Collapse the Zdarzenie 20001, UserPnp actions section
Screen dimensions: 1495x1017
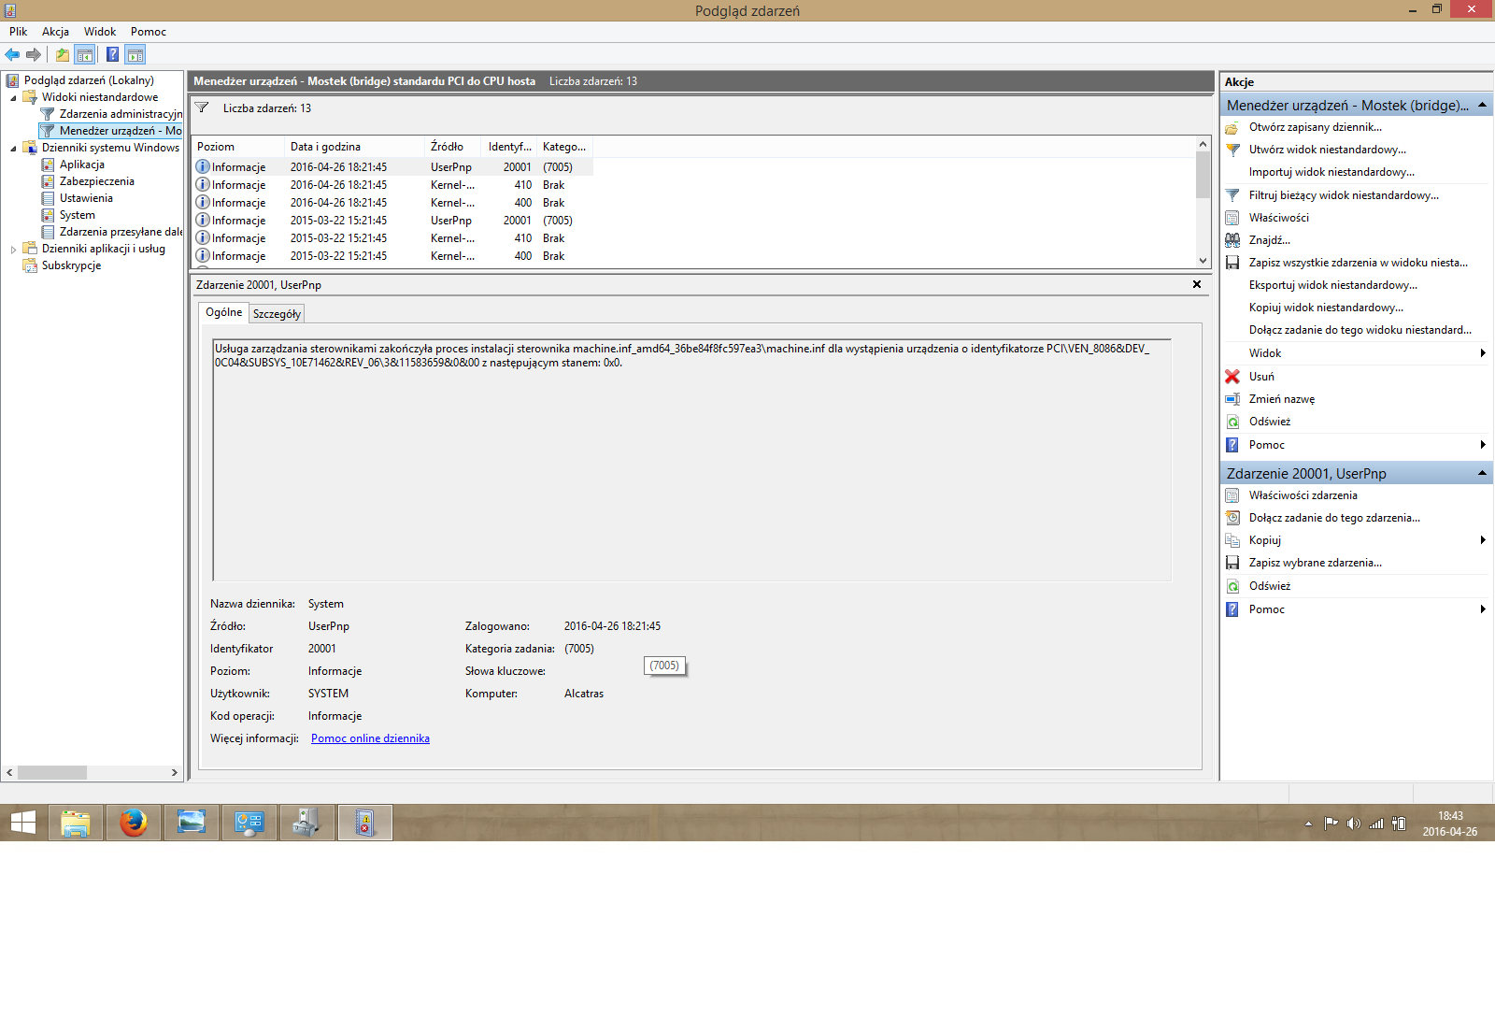1482,473
